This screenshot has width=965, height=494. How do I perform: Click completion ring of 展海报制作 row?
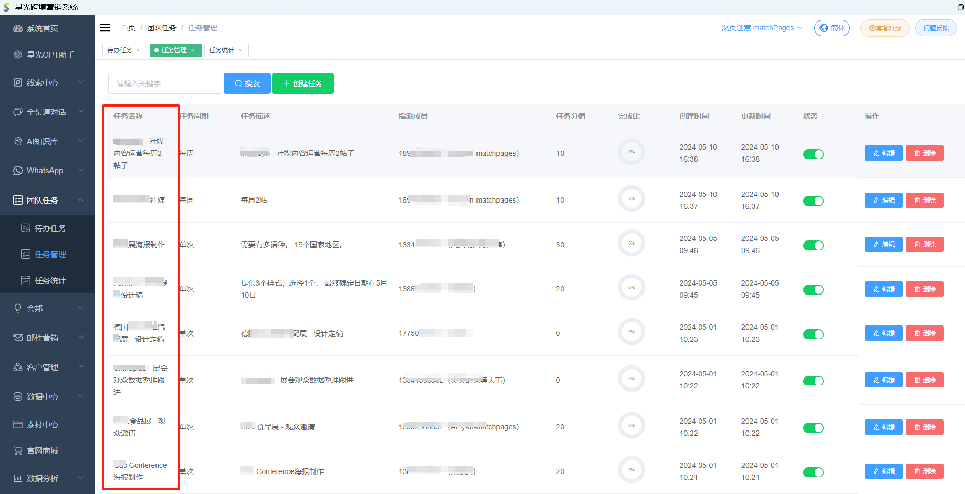tap(631, 244)
